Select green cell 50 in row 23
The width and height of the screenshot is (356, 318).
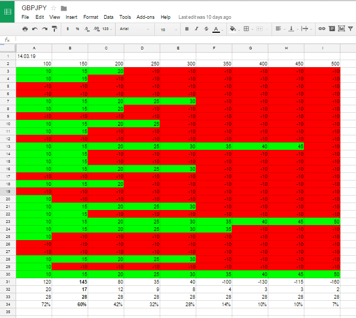323,222
